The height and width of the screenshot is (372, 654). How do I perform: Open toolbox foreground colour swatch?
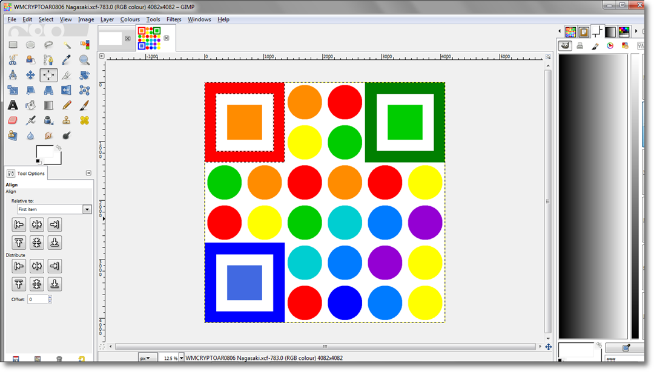44,152
